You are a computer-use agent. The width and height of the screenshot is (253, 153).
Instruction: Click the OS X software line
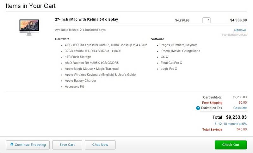(164, 57)
